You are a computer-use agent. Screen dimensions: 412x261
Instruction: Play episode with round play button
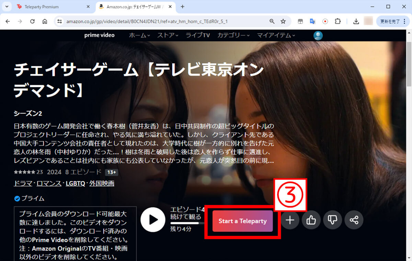pos(153,220)
